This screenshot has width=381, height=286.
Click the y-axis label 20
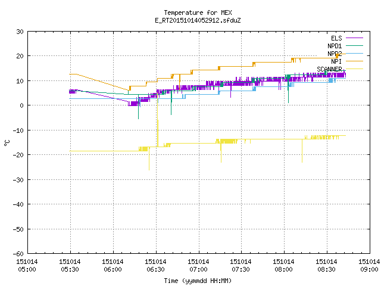(20, 56)
